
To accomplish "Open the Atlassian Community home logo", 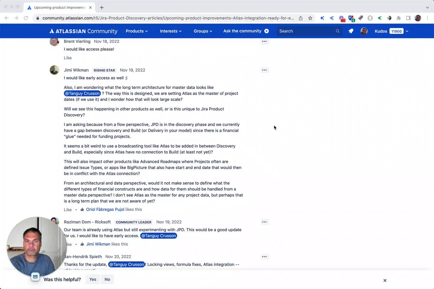I will pyautogui.click(x=83, y=31).
